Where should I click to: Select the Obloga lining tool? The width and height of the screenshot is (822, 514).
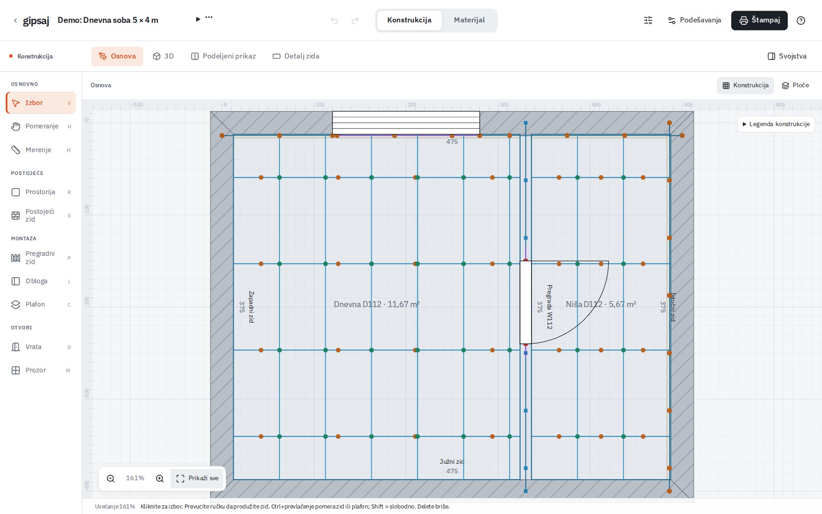click(41, 281)
